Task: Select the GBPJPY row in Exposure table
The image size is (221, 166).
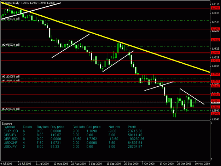Action: [74, 135]
